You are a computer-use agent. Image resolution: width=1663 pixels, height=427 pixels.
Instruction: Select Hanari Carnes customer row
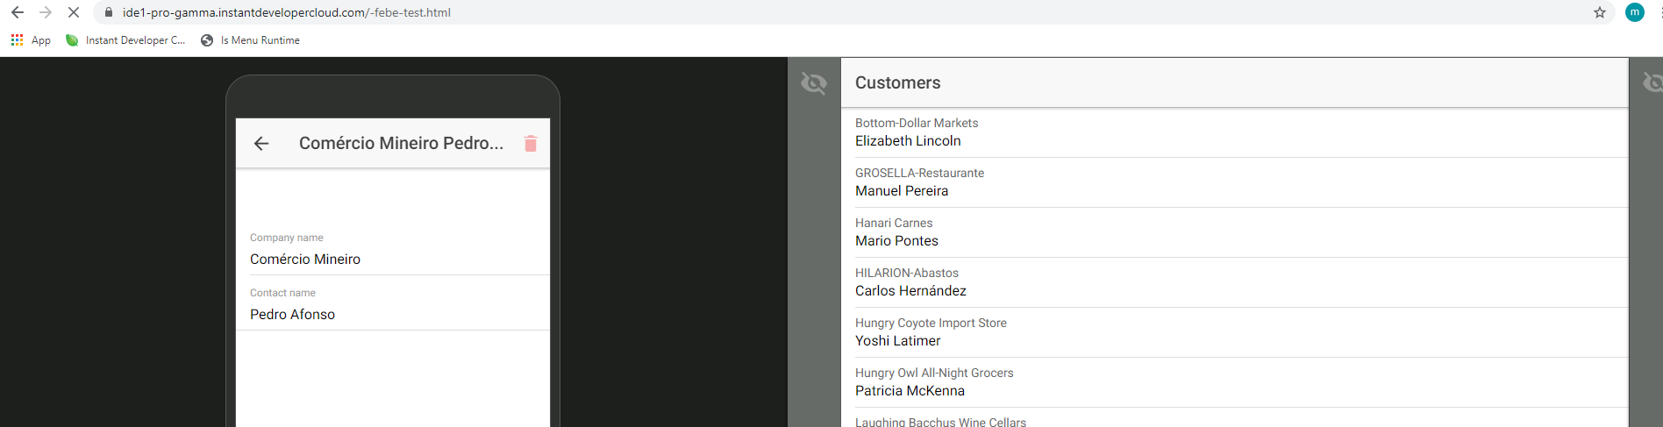[1234, 232]
